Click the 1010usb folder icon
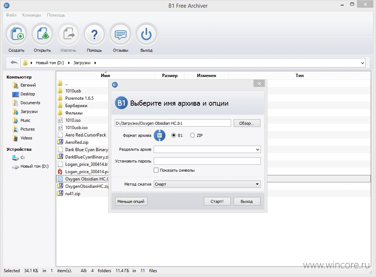 pos(60,91)
